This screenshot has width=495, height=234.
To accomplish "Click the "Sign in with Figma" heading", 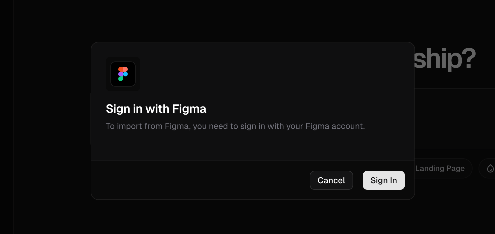I will [x=156, y=109].
